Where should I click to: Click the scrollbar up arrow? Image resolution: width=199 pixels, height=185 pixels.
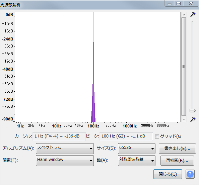(x=184, y=15)
